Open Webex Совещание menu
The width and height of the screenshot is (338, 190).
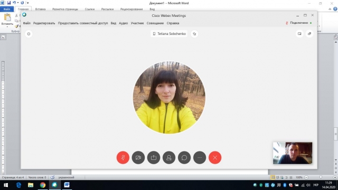click(155, 23)
